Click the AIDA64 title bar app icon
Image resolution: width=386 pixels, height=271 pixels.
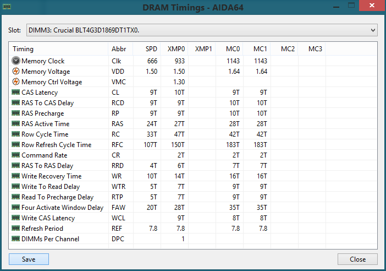tap(7, 7)
